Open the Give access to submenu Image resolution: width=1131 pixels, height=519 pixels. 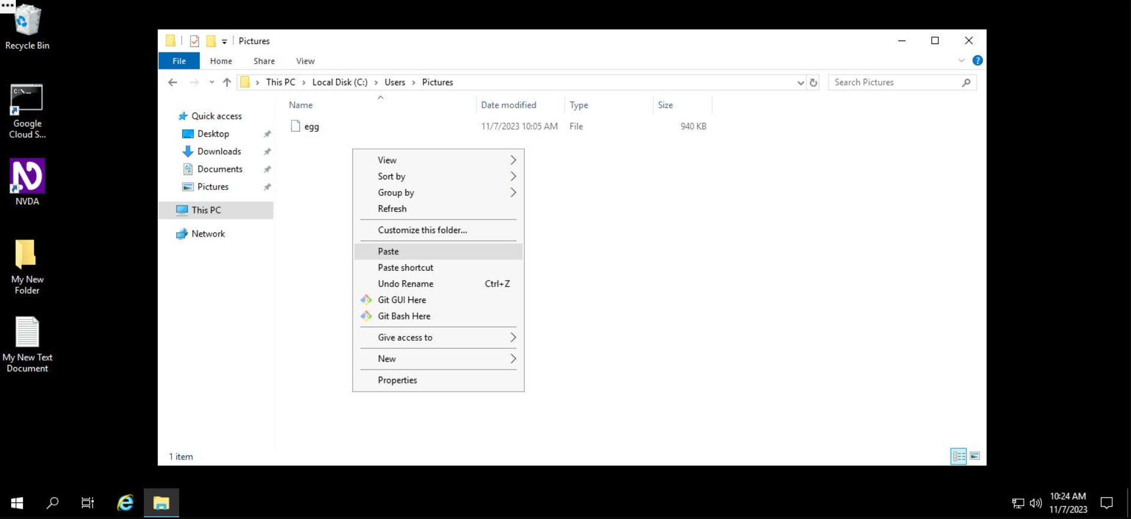coord(438,338)
